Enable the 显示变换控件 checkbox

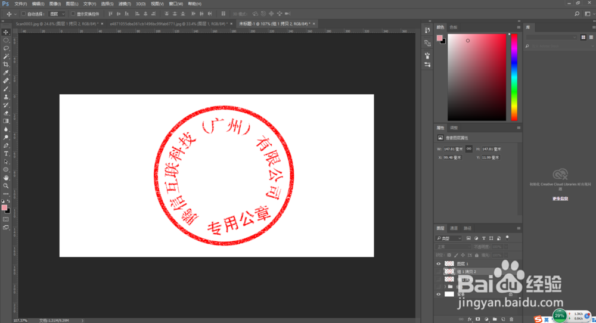(73, 14)
